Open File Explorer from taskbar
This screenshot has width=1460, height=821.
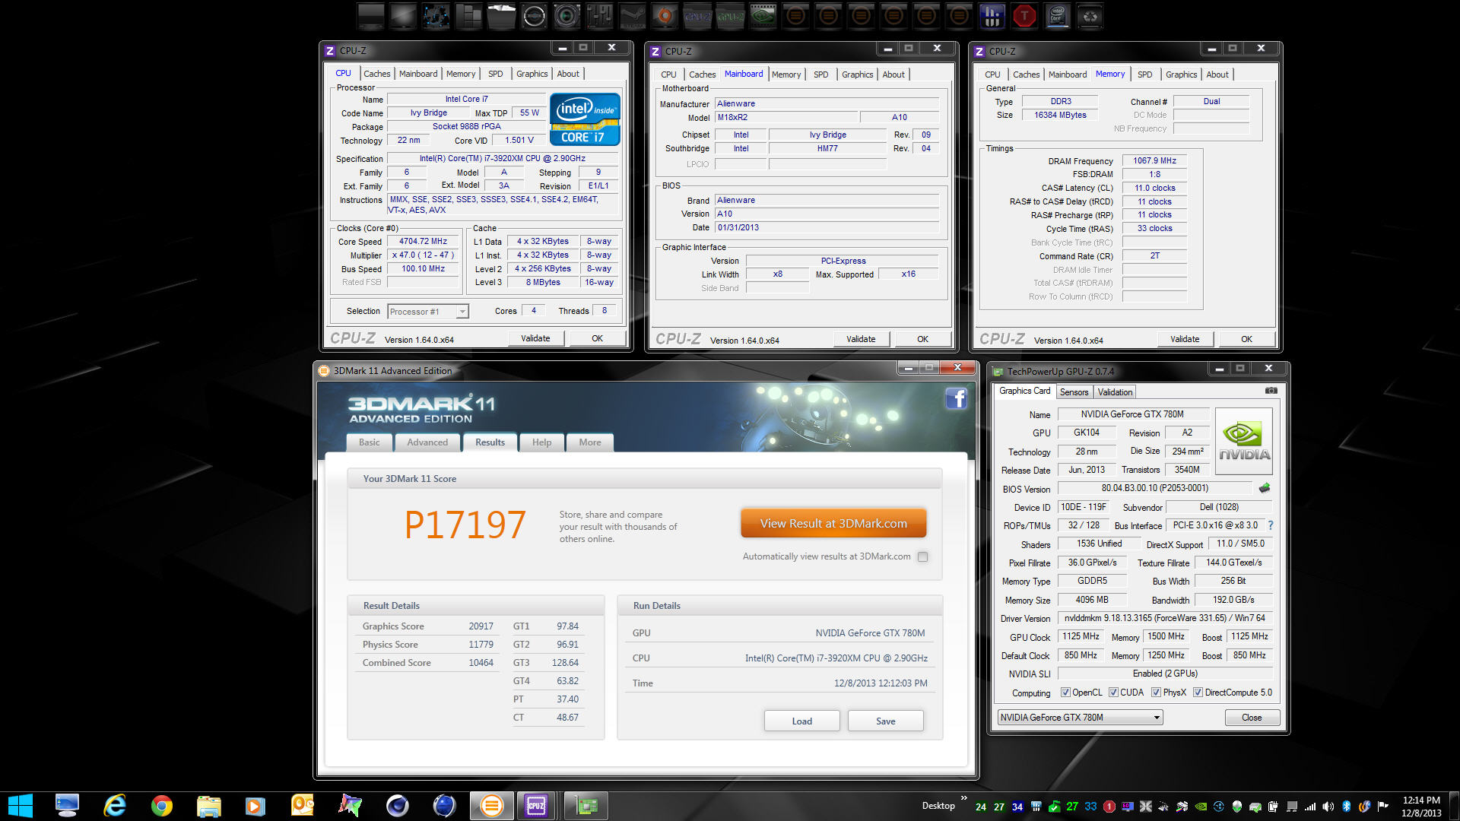(x=208, y=806)
